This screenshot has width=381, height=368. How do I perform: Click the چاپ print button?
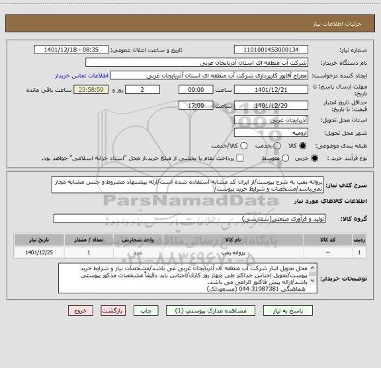click(146, 311)
